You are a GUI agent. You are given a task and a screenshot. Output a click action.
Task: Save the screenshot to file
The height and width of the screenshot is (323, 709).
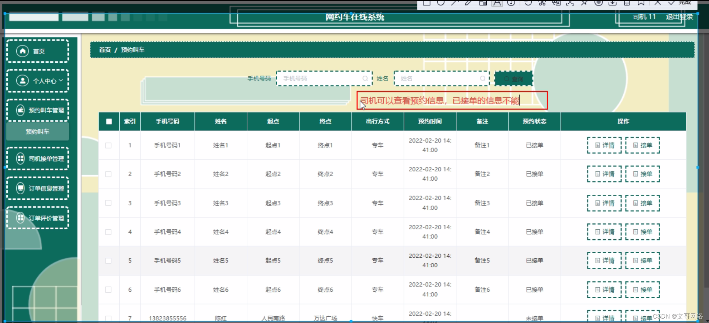627,3
